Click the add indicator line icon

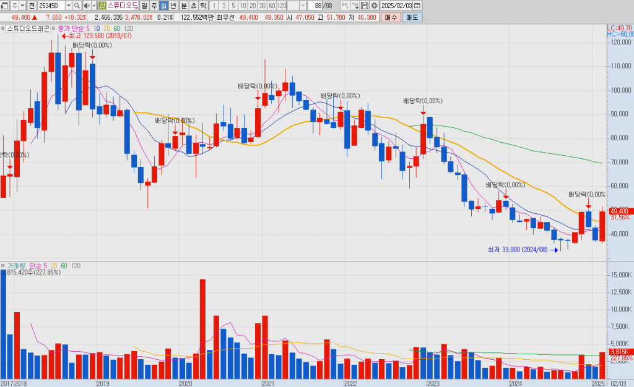point(355,6)
